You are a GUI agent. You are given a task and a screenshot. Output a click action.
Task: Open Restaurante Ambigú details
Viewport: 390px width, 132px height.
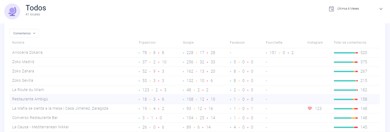[x=195, y=99]
